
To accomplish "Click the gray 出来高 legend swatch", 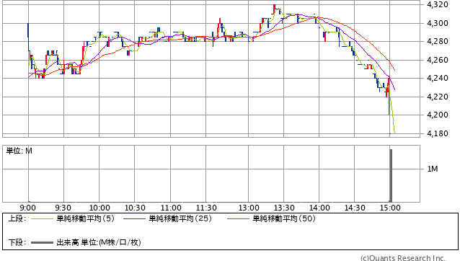I will click(x=43, y=243).
